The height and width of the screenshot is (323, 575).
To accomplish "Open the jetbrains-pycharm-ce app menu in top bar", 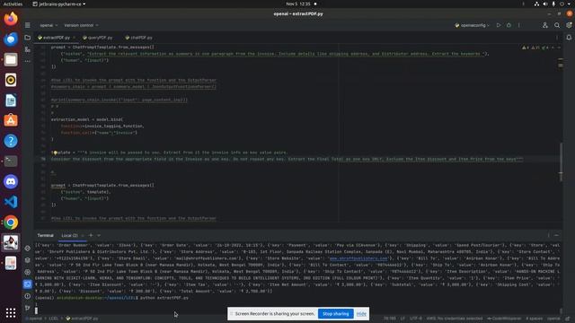I will [x=58, y=4].
